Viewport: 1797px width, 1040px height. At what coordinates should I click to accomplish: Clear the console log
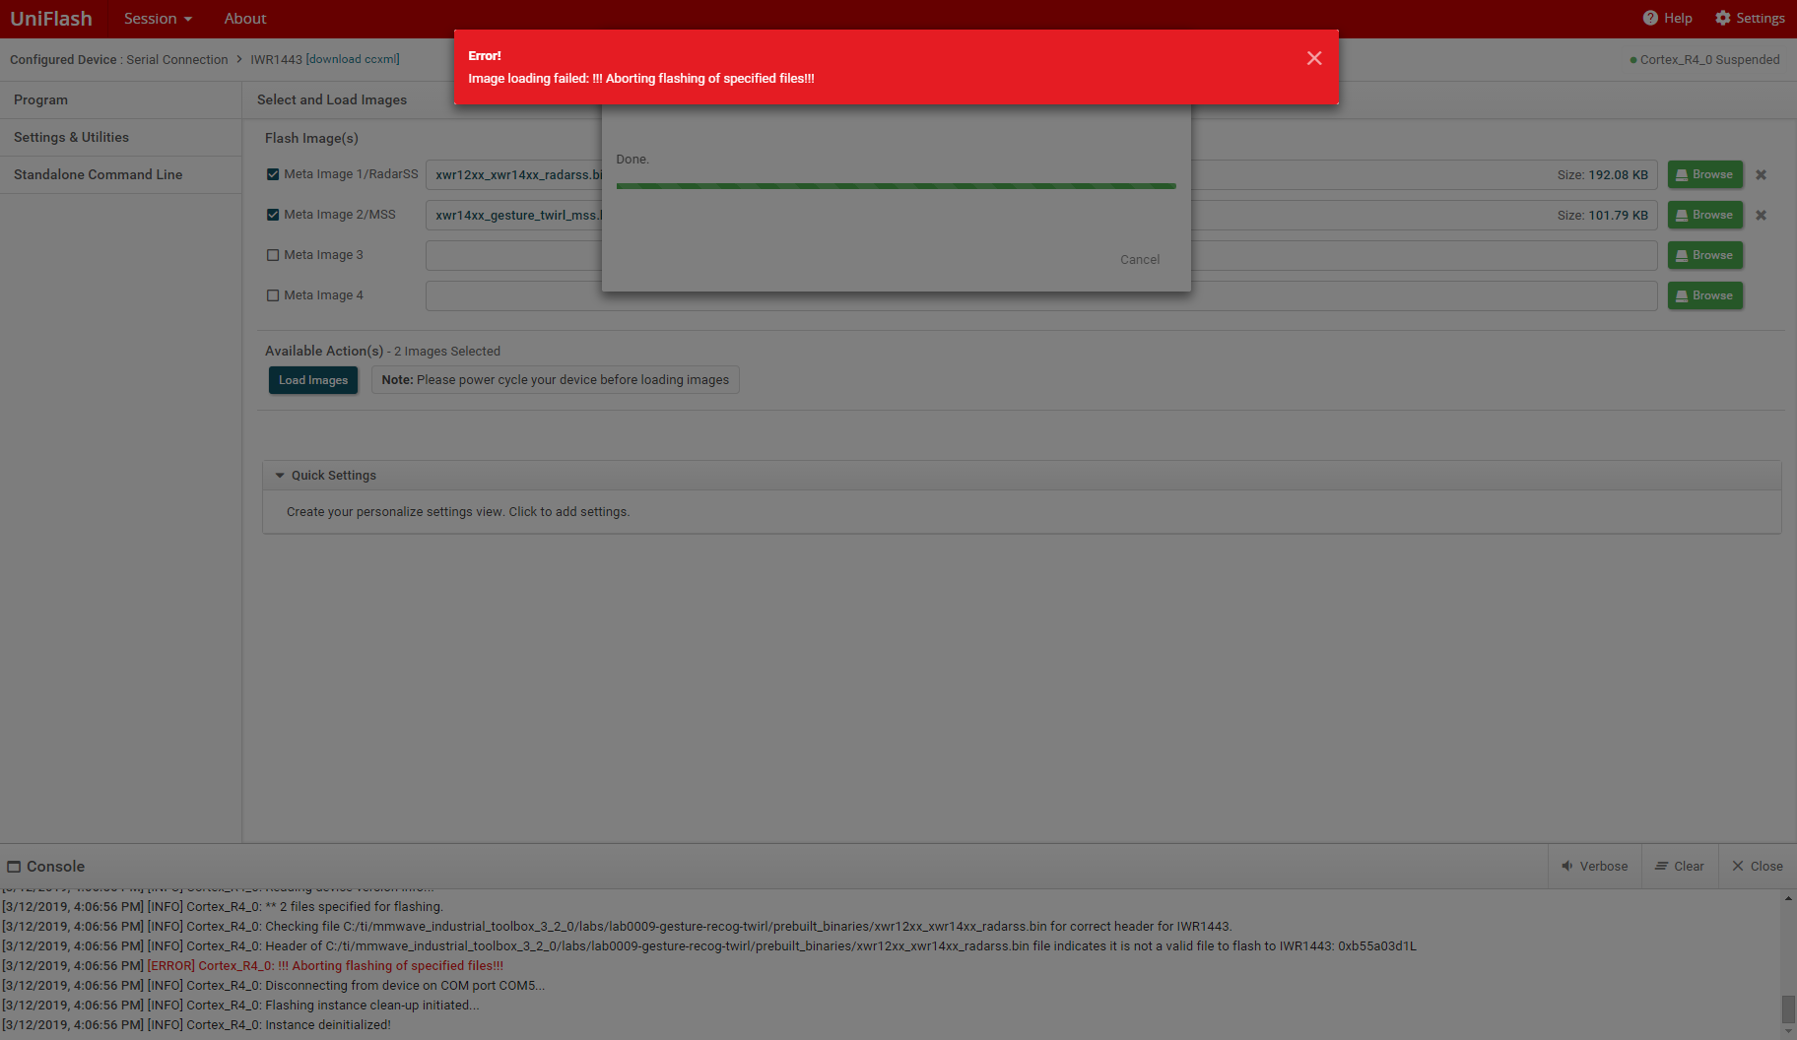tap(1680, 867)
